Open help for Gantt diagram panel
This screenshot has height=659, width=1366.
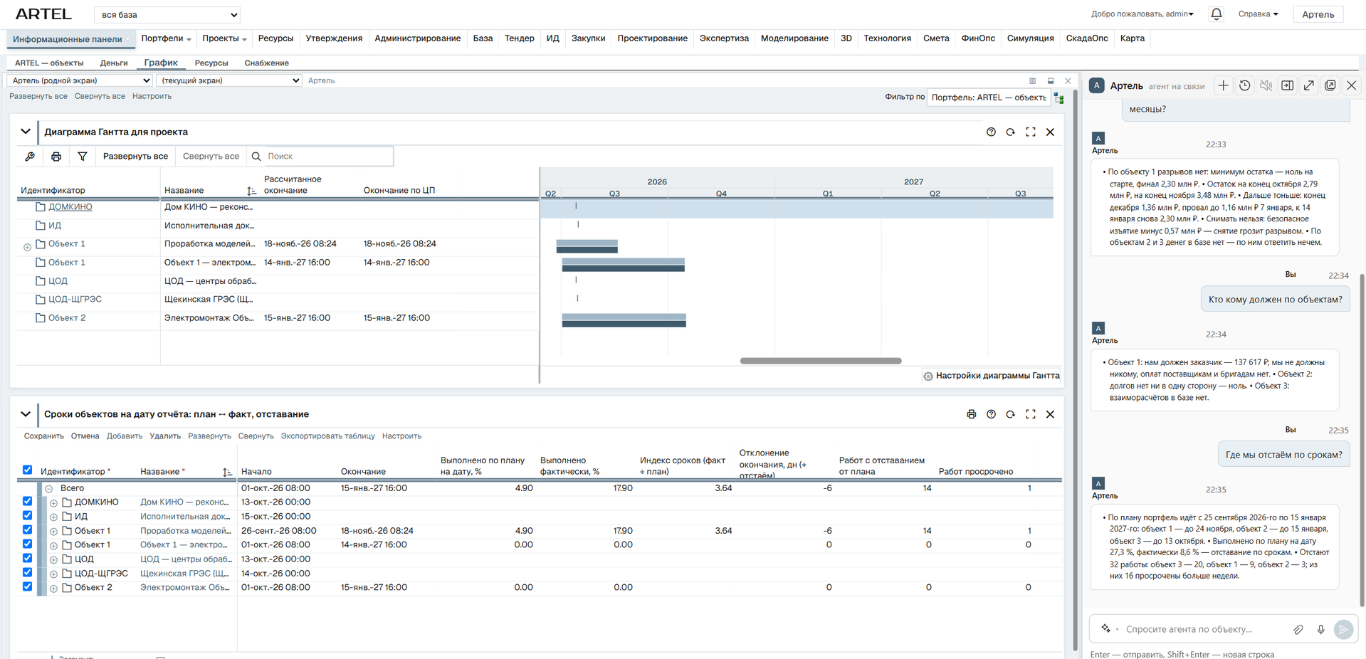991,132
